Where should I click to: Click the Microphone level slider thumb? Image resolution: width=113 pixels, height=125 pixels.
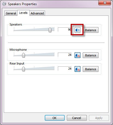click(23, 55)
